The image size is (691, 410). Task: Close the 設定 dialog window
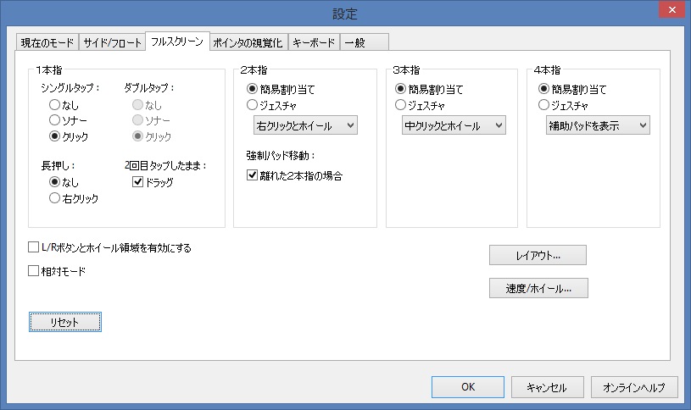[x=671, y=12]
